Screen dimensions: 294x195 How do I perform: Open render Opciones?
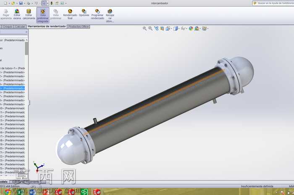[84, 13]
